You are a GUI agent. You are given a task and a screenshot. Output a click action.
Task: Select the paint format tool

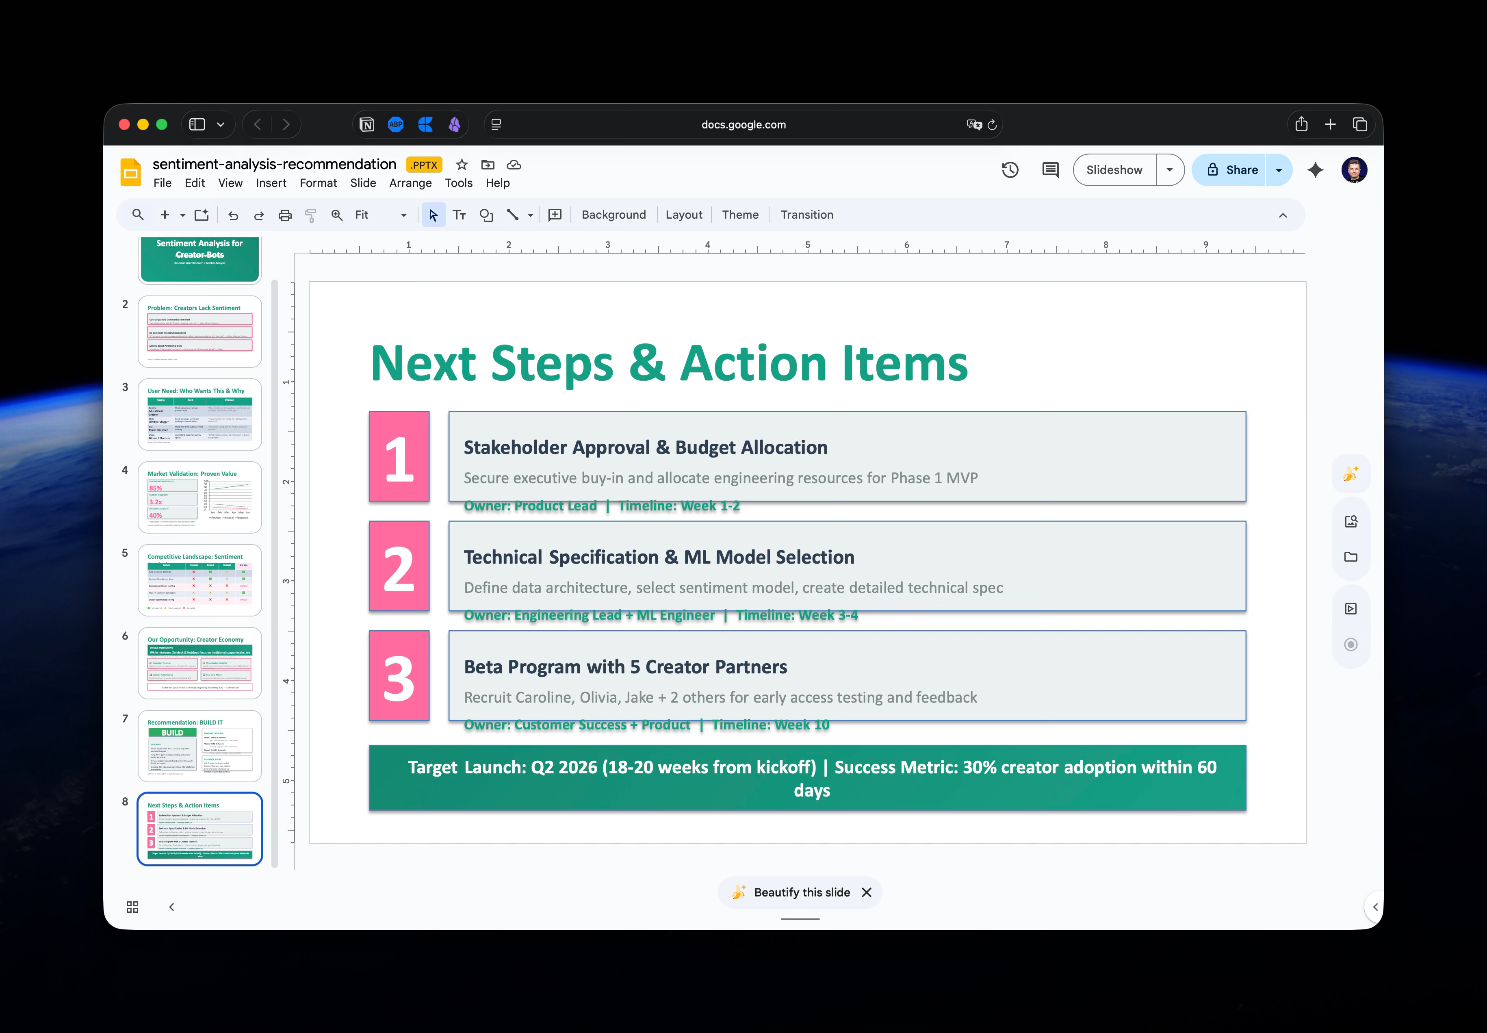pyautogui.click(x=310, y=215)
